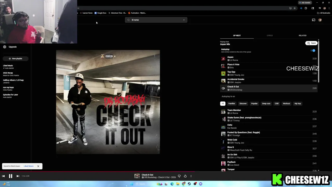This screenshot has width=332, height=187.
Task: Open the Google Docs bookmark
Action: click(x=100, y=13)
